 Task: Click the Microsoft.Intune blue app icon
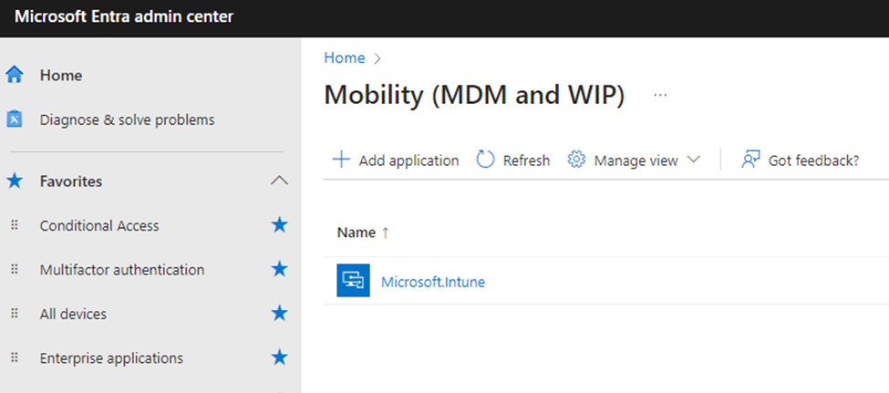[353, 280]
